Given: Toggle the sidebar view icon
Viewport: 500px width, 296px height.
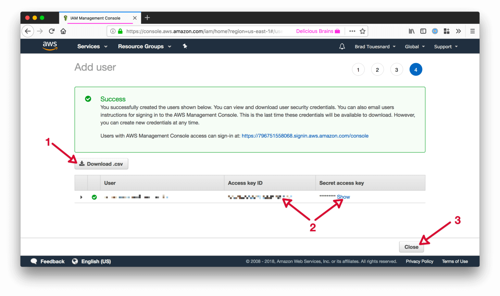Looking at the screenshot, I should (x=423, y=31).
